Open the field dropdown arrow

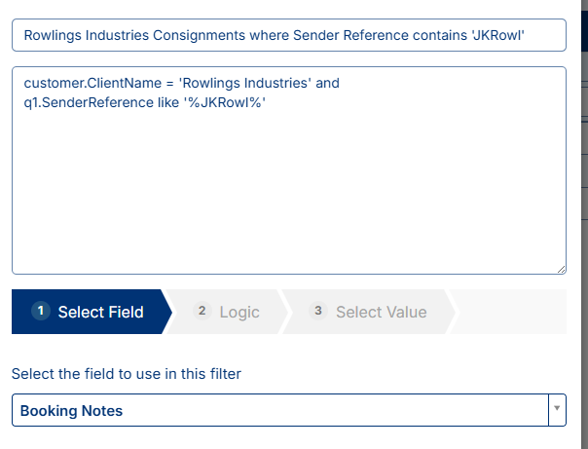click(x=557, y=410)
